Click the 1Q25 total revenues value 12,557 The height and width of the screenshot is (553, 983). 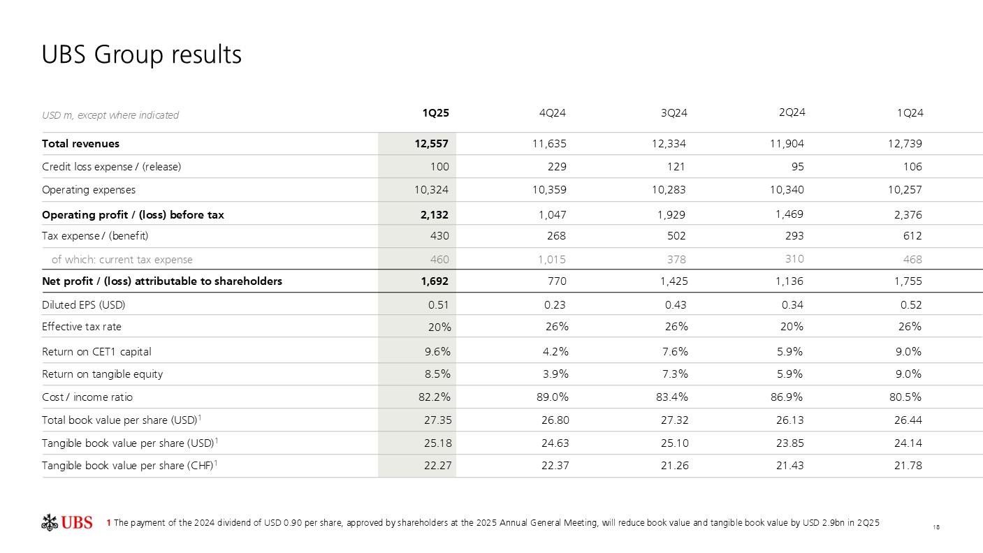point(431,144)
